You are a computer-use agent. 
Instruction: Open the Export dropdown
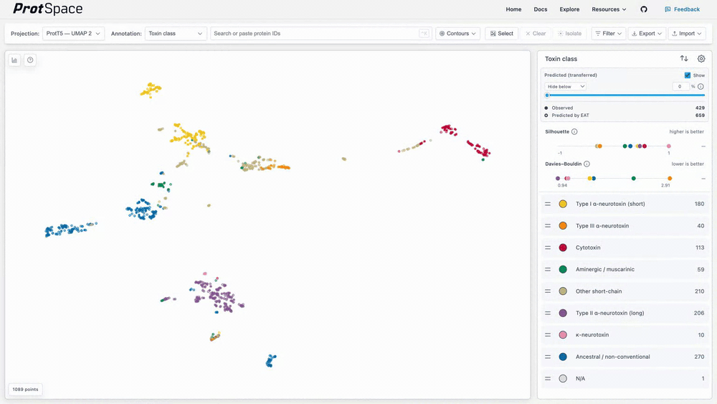647,34
